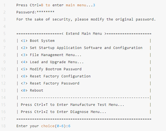The height and width of the screenshot is (131, 166).
Task: Click the countdown number 3 after main menu
Action: 94,5
